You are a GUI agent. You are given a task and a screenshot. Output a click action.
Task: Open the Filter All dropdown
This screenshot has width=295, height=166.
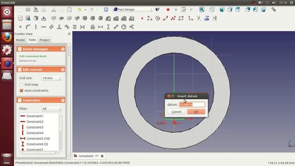[52, 109]
